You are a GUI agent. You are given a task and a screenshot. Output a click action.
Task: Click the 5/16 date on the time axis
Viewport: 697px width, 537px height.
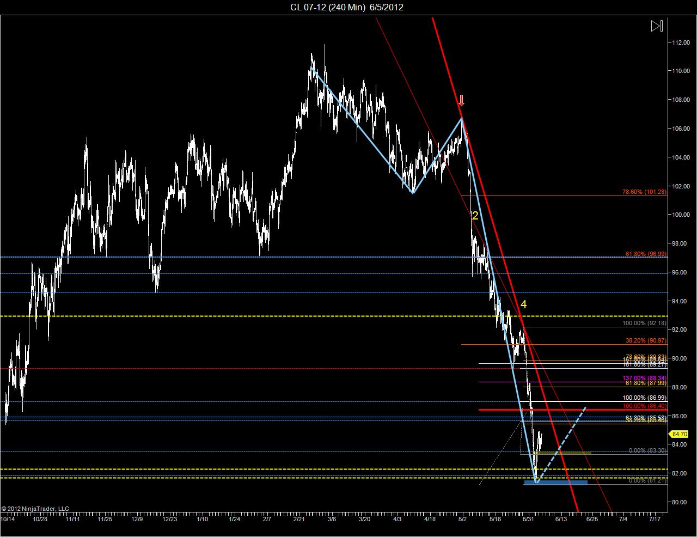(495, 519)
